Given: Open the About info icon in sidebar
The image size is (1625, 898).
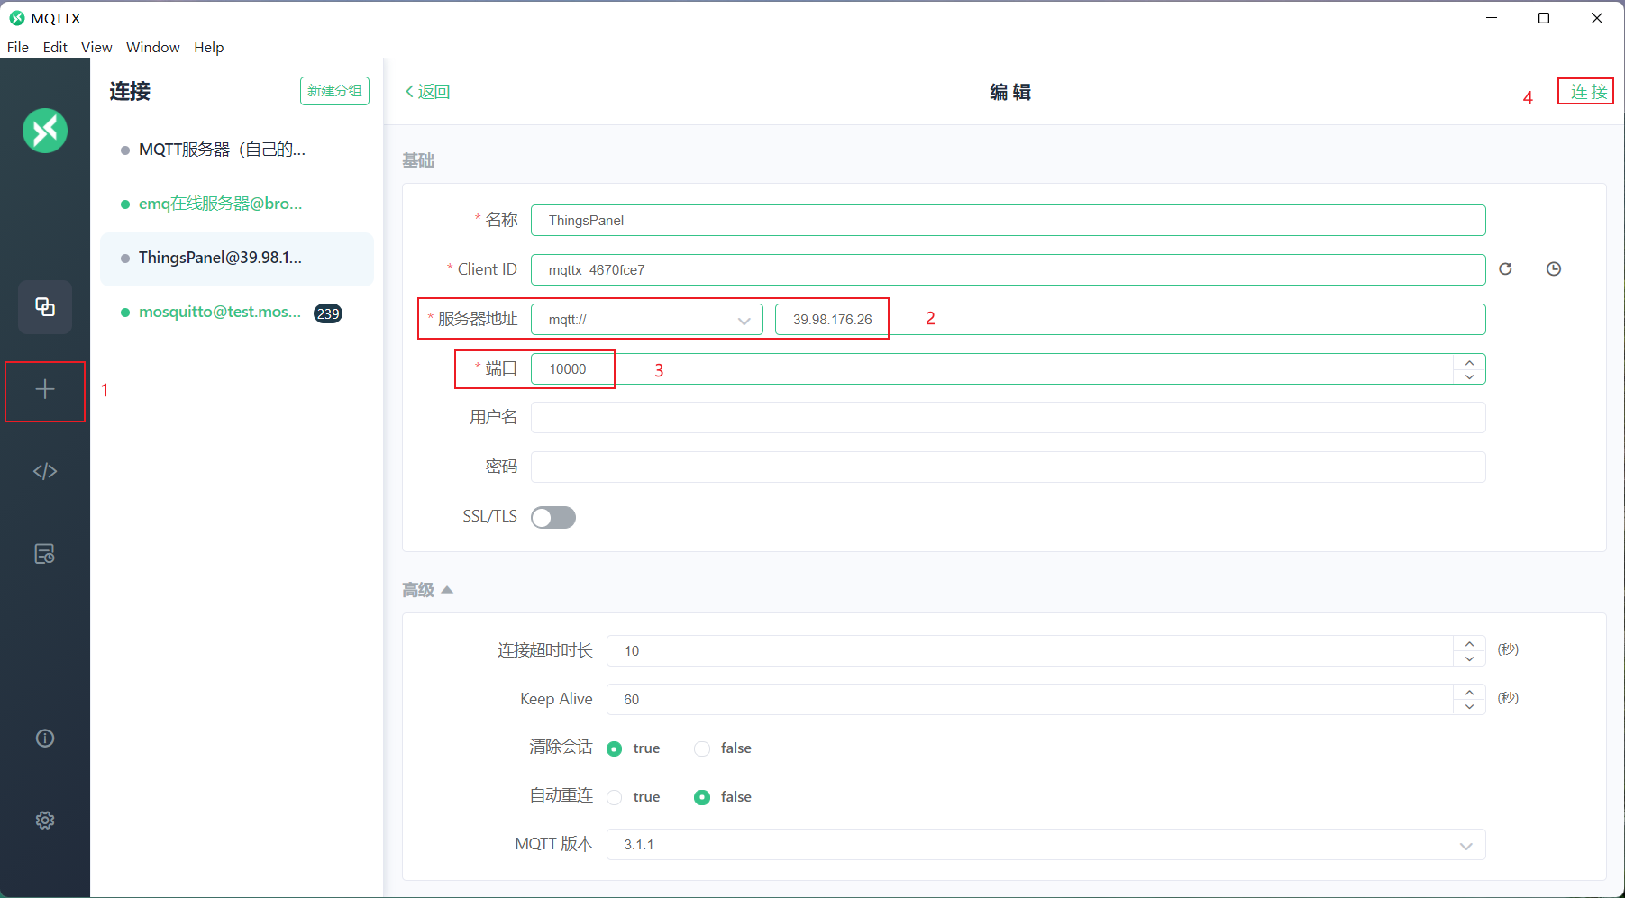Looking at the screenshot, I should 45,739.
